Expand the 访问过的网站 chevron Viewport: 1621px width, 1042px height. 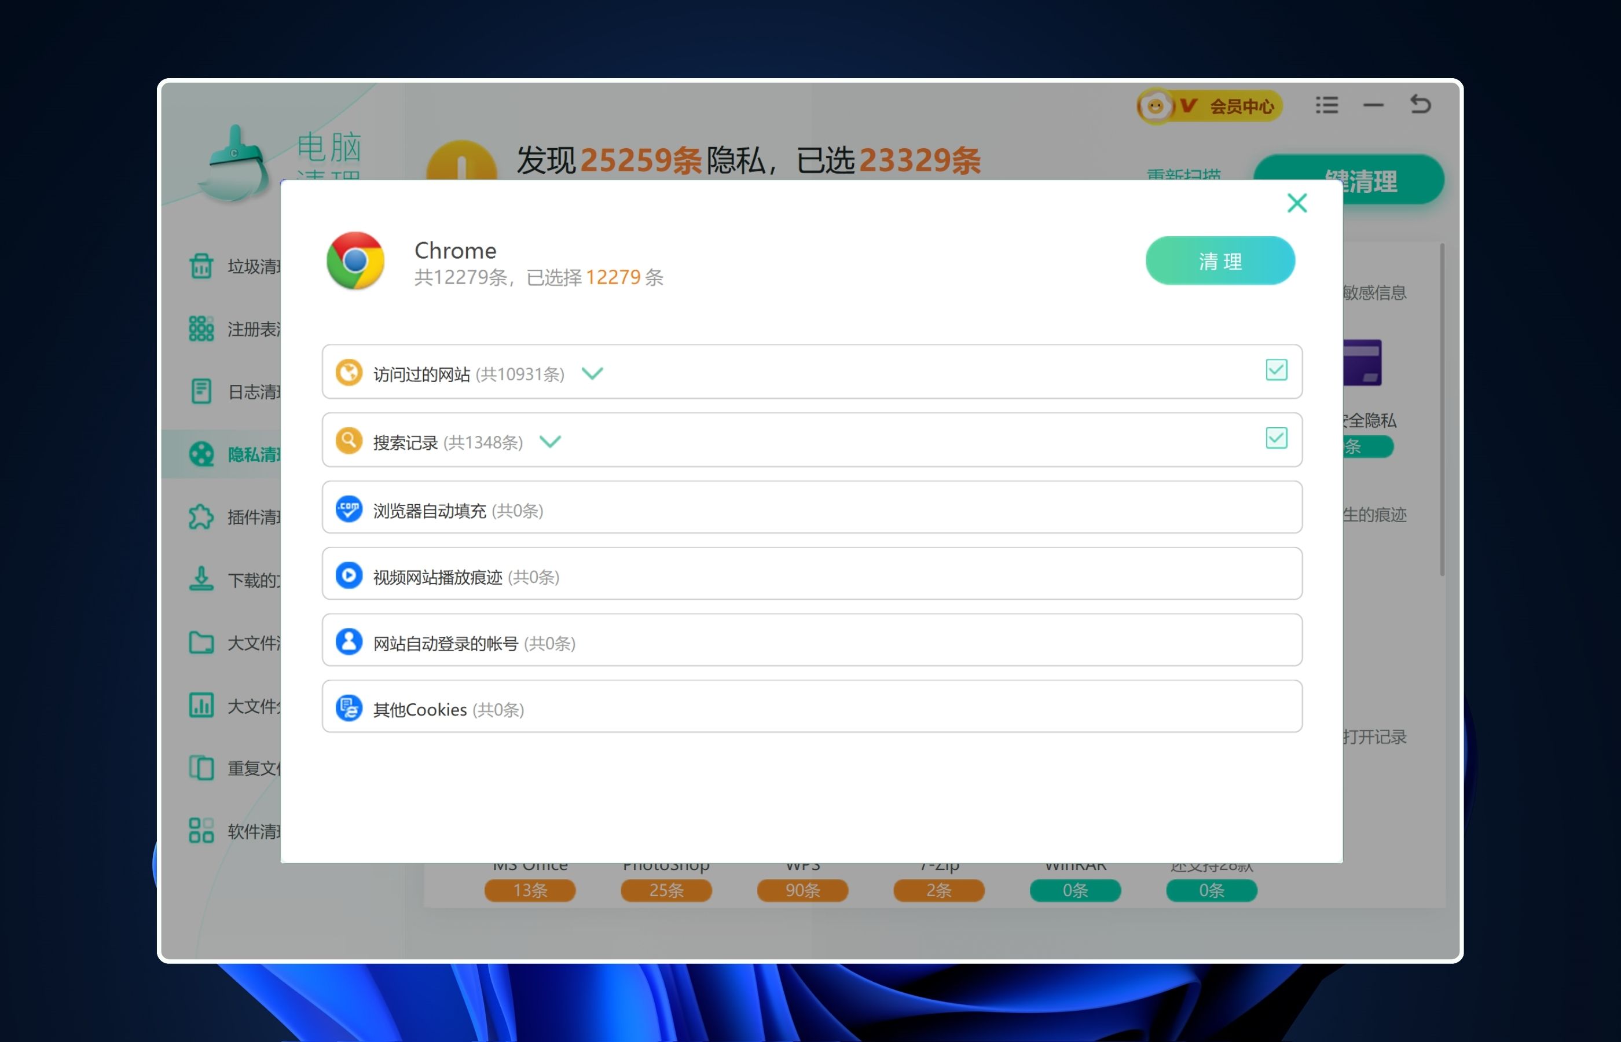pos(592,373)
